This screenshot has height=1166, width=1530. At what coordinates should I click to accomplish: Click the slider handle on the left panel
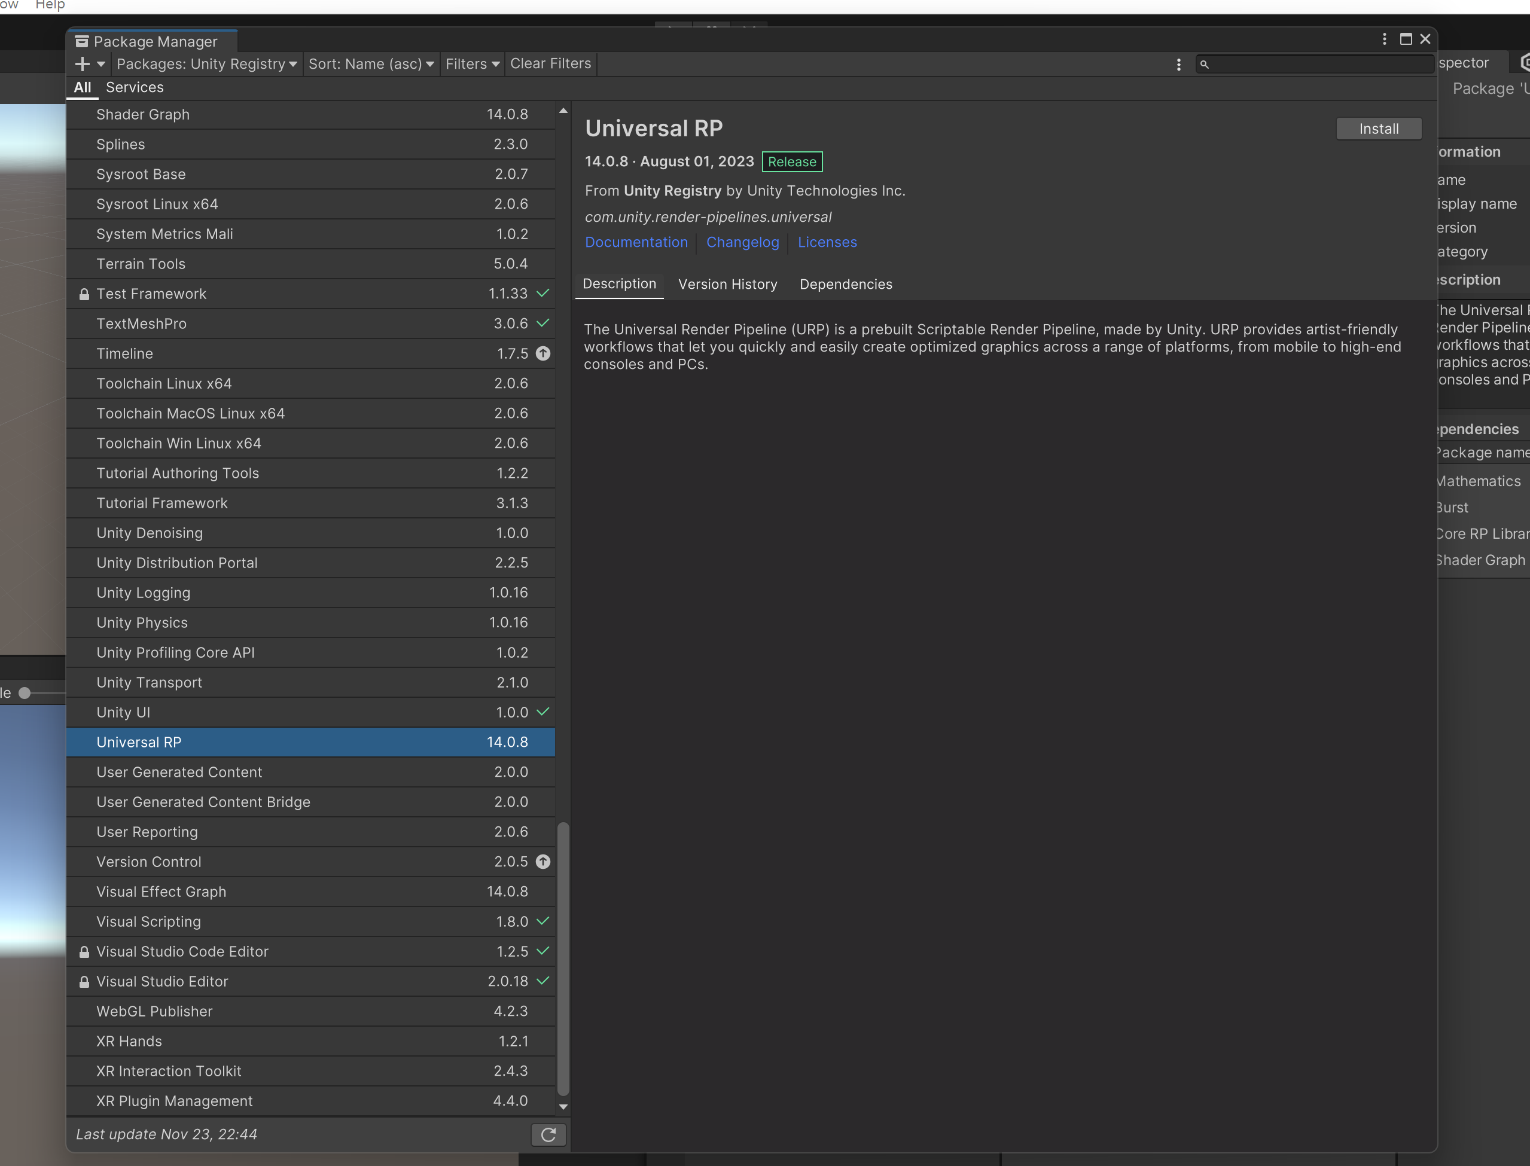tap(25, 692)
